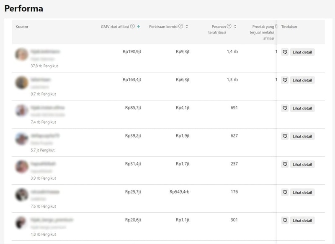Message the creator with Rp85,7jt GMV
This screenshot has height=244, width=335.
pyautogui.click(x=285, y=108)
